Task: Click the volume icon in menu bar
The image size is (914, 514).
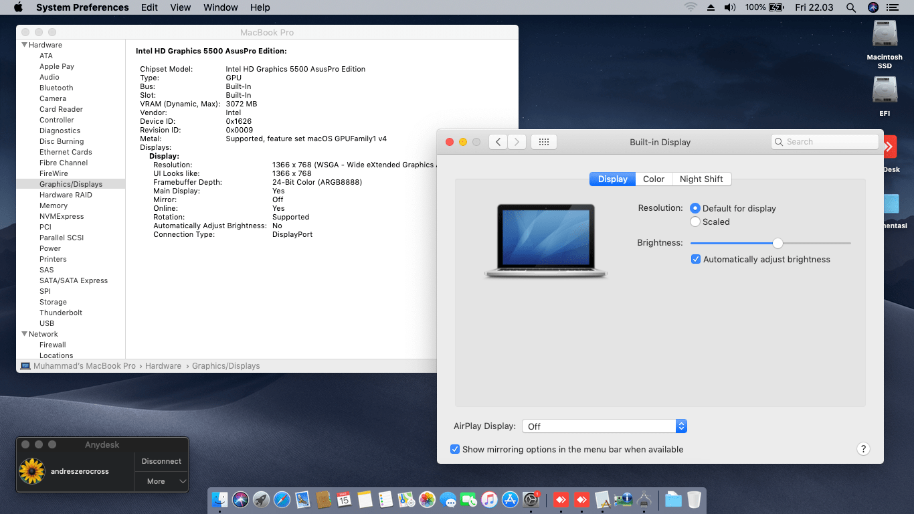Action: pos(729,7)
